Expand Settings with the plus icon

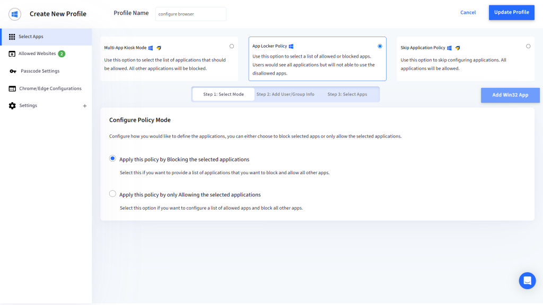point(84,106)
